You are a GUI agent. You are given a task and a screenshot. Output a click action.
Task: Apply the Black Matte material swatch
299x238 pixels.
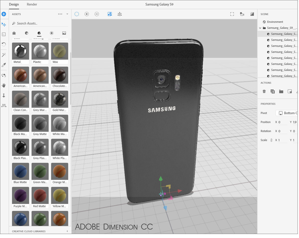(x=20, y=125)
